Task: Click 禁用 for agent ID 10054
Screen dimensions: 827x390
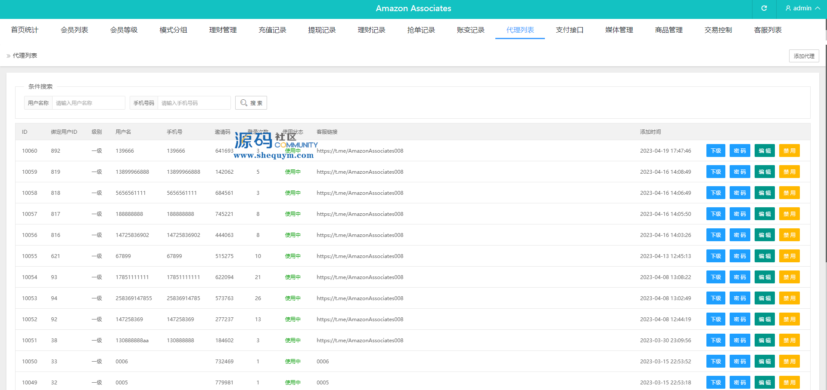Action: tap(790, 277)
